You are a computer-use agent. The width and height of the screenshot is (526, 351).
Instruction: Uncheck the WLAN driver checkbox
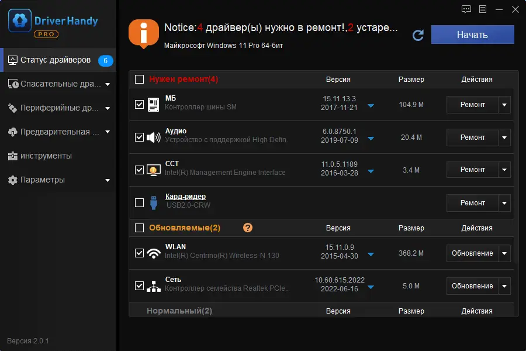(x=139, y=253)
